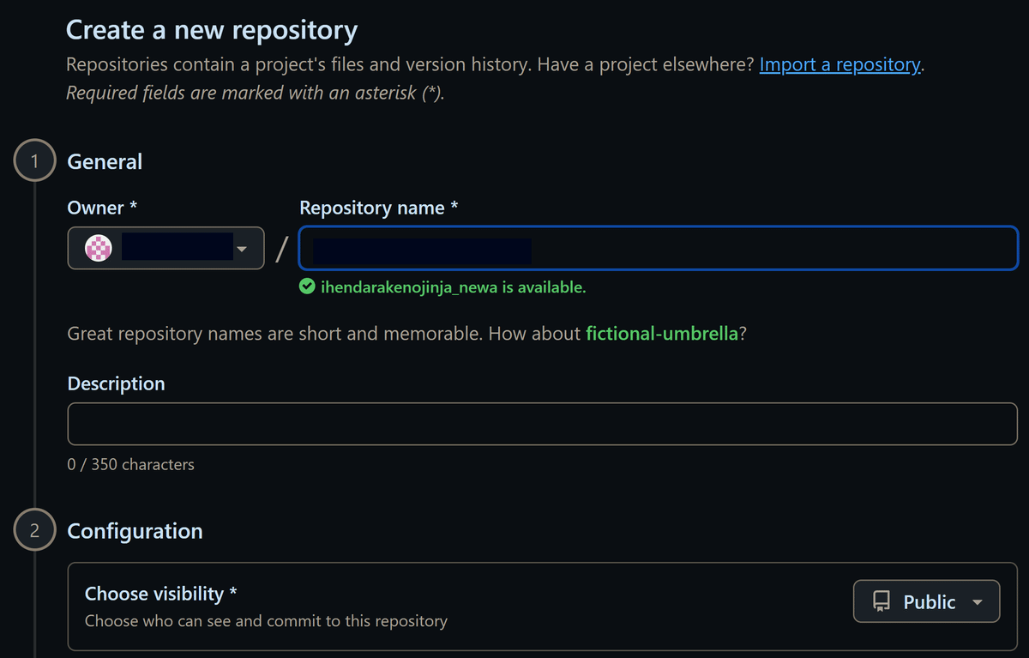Click the green availability checkmark icon
1029x658 pixels.
(x=307, y=286)
